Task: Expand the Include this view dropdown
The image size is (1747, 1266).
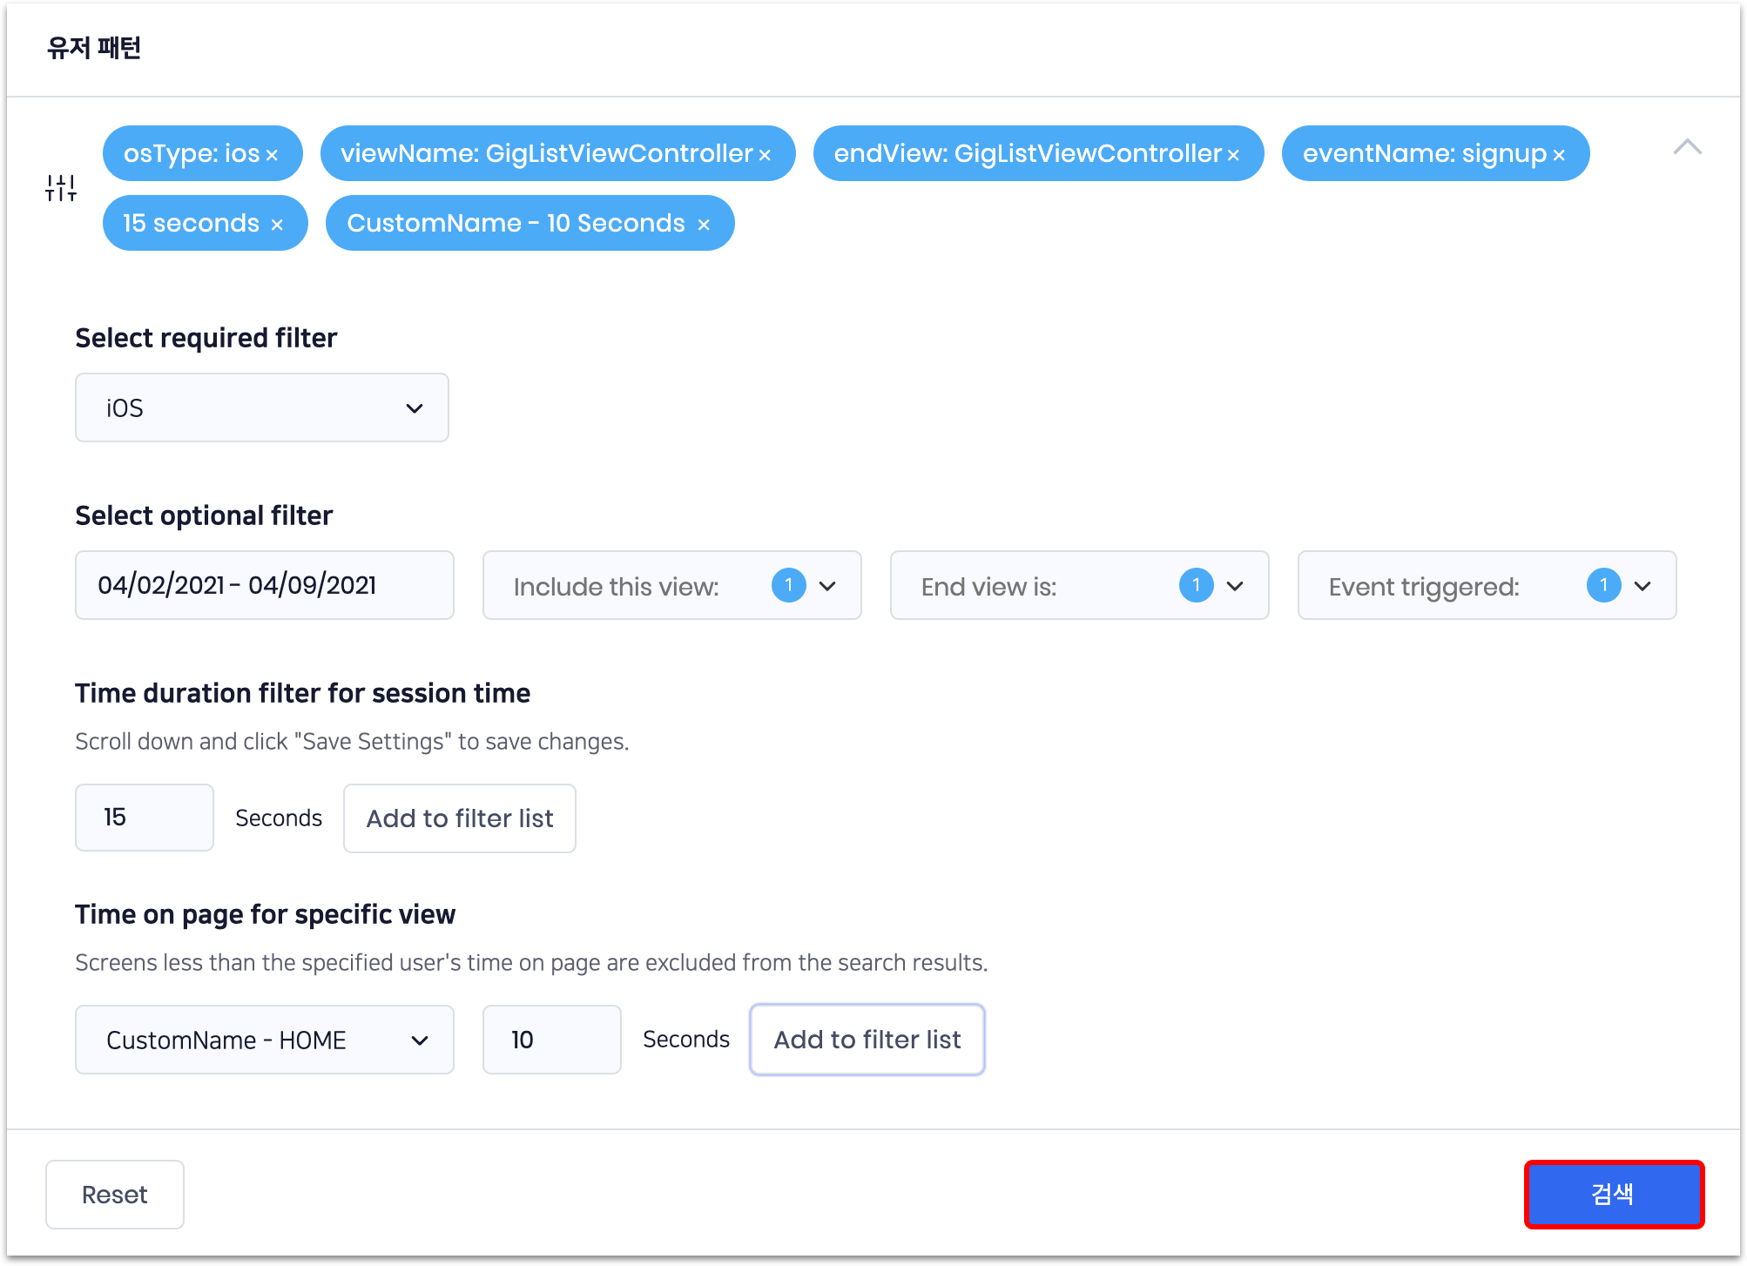Action: (x=827, y=585)
